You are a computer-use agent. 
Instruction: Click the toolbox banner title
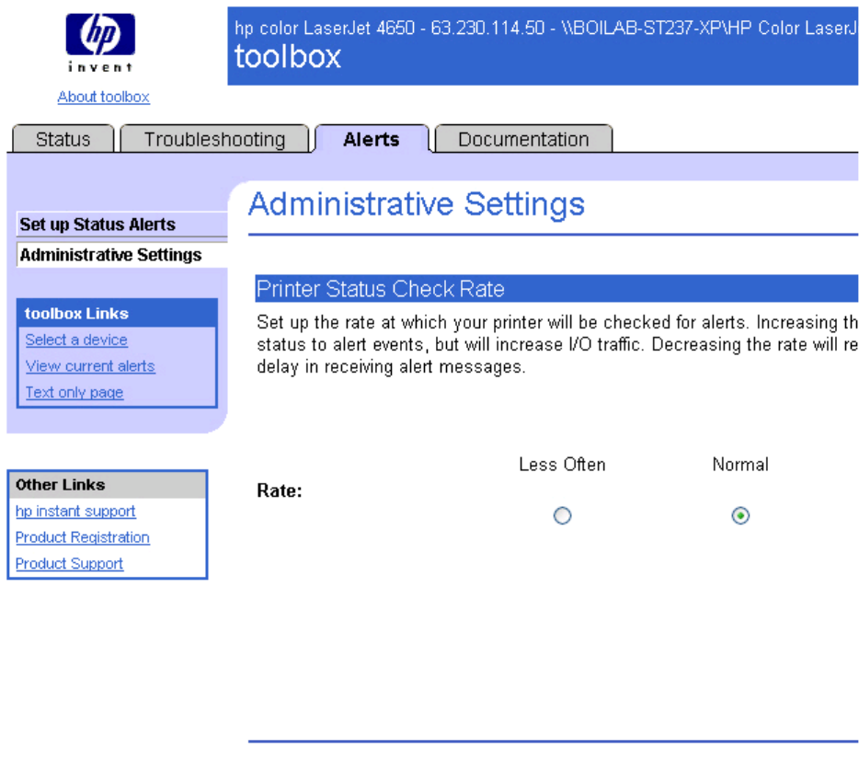(288, 57)
